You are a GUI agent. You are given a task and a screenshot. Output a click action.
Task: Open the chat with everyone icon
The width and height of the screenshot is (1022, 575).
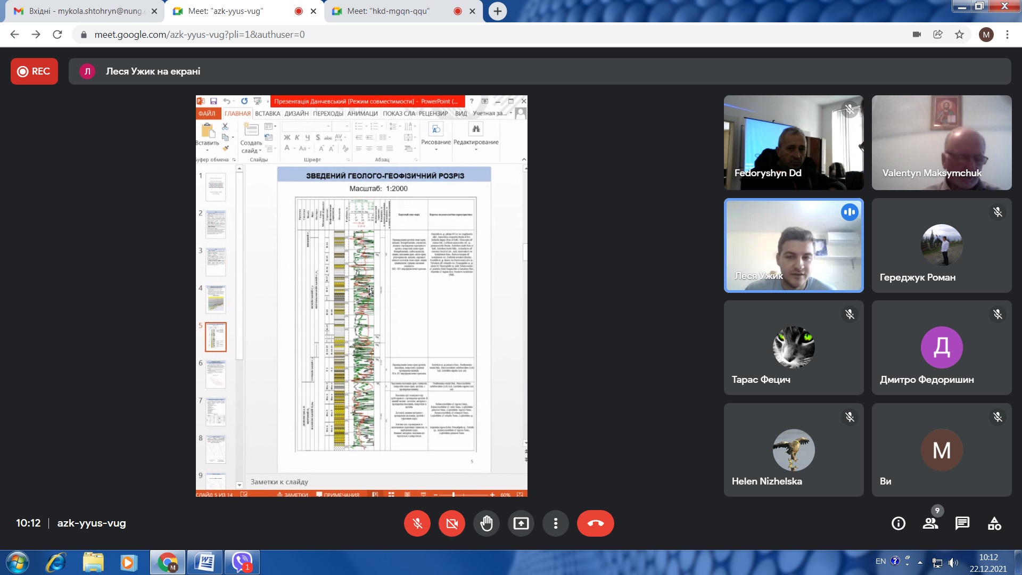click(962, 523)
